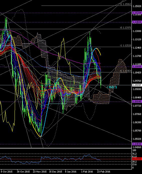Click the t1 1.12520 level label
The image size is (142, 174).
pyautogui.click(x=126, y=45)
